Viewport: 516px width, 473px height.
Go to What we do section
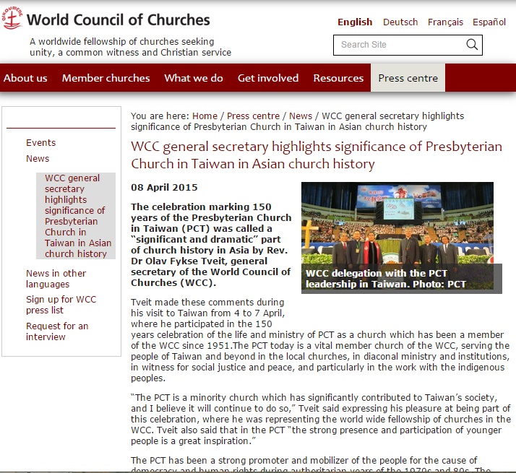coord(194,78)
